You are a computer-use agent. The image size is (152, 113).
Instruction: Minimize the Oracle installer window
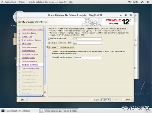[121, 15]
